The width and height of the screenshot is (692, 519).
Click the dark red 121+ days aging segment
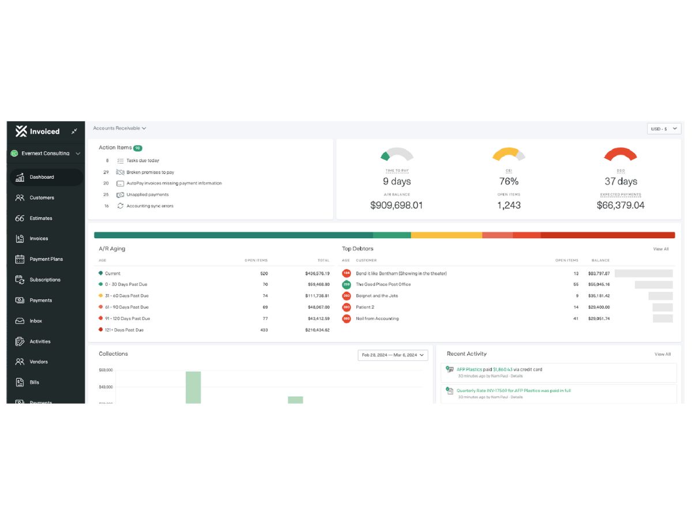tap(608, 235)
